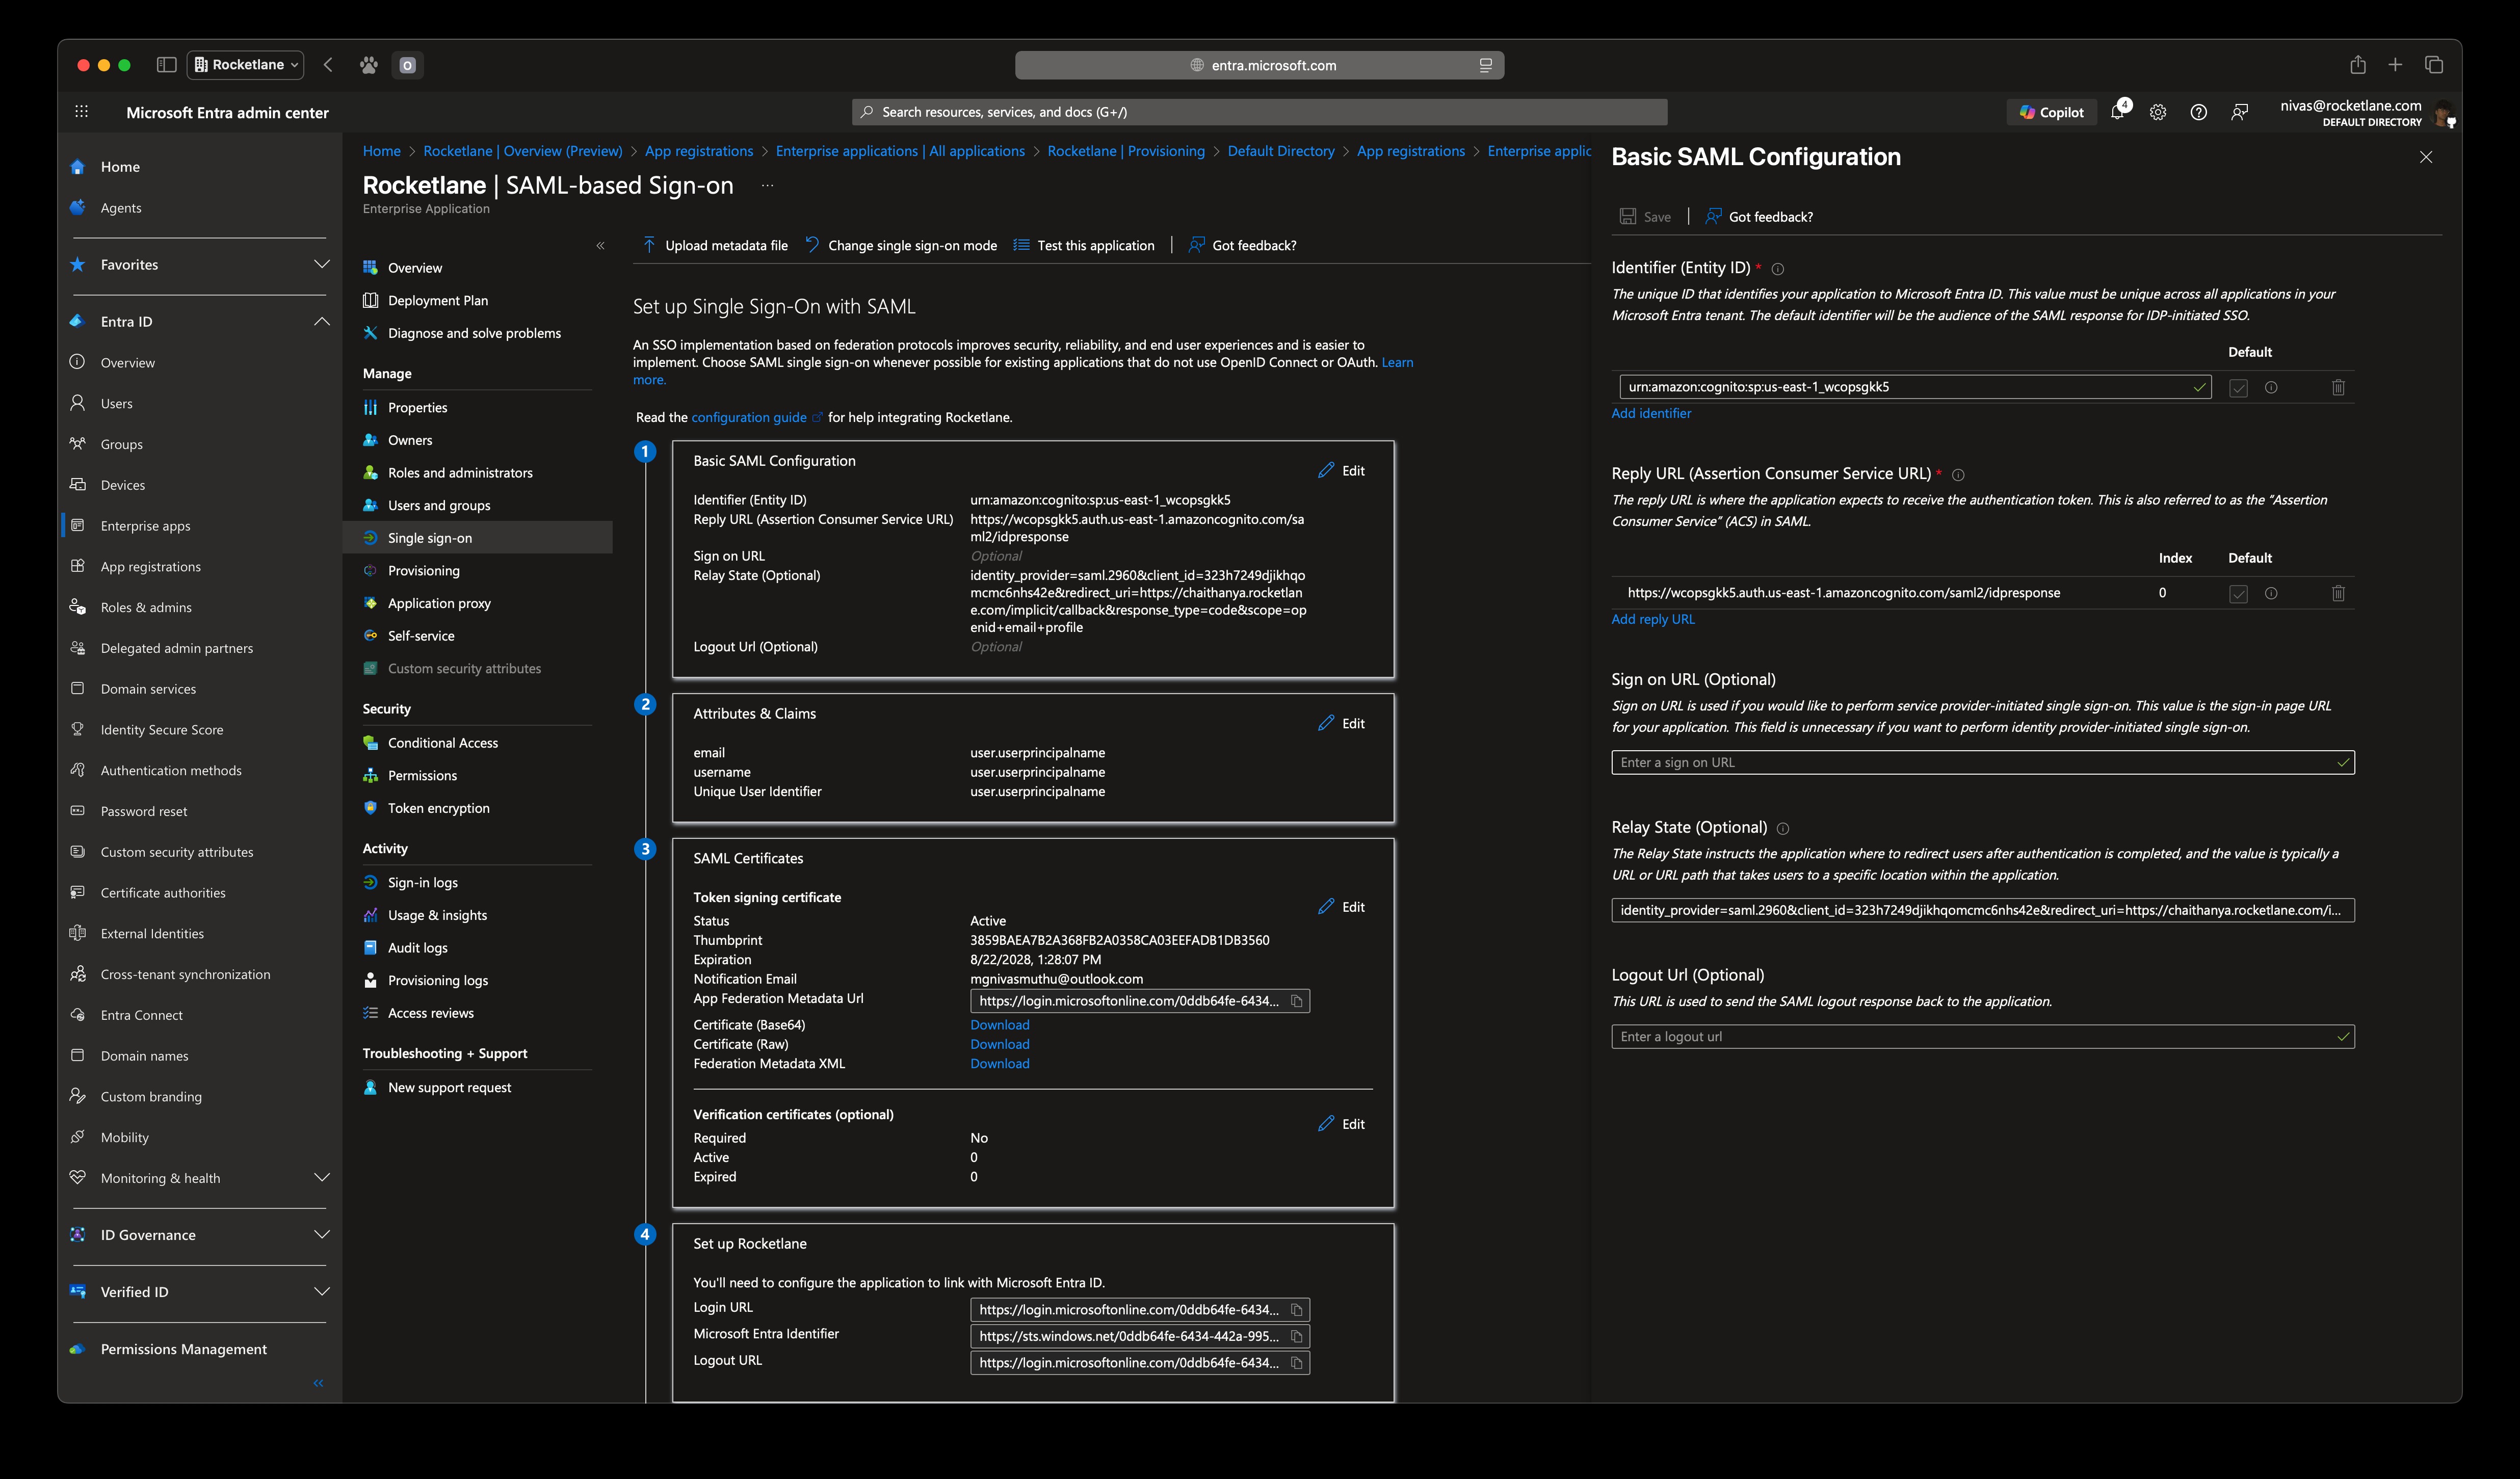Collapse the application menu with double chevron
2520x1479 pixels.
(x=600, y=246)
